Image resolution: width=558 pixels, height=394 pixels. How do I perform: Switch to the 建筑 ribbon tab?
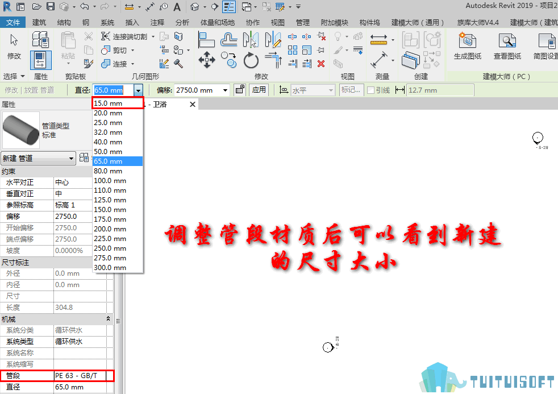pyautogui.click(x=39, y=22)
